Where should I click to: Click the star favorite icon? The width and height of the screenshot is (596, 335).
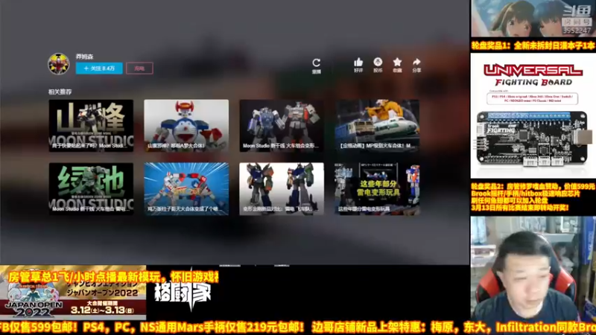pyautogui.click(x=397, y=62)
